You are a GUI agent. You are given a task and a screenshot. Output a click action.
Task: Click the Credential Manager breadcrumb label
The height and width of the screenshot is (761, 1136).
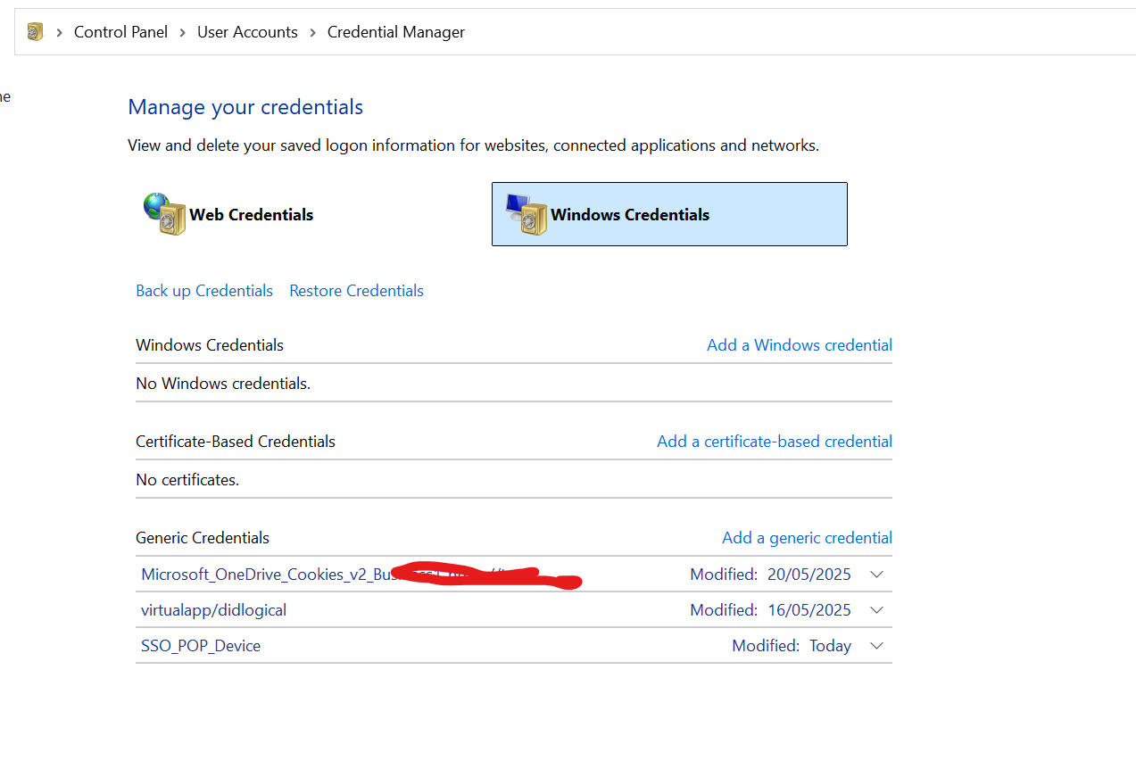click(x=395, y=31)
